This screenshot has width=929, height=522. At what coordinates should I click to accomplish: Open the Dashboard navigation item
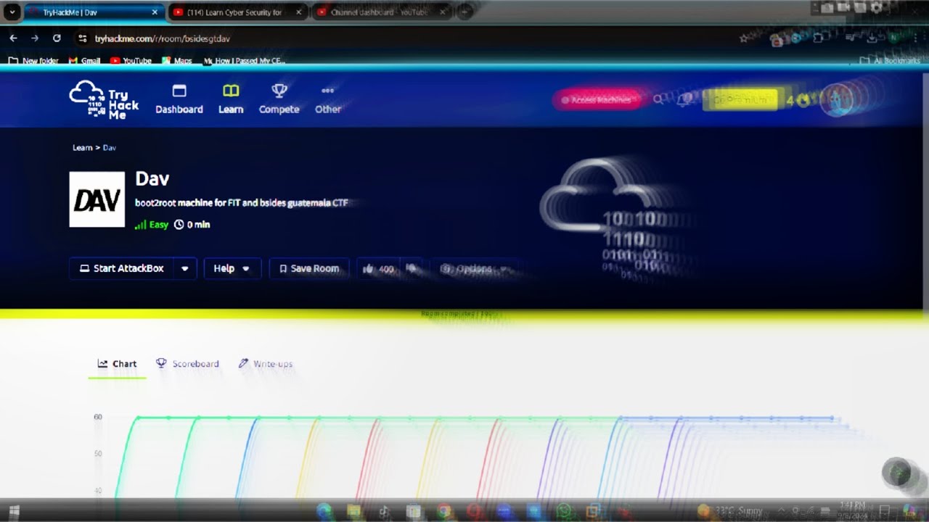click(179, 100)
